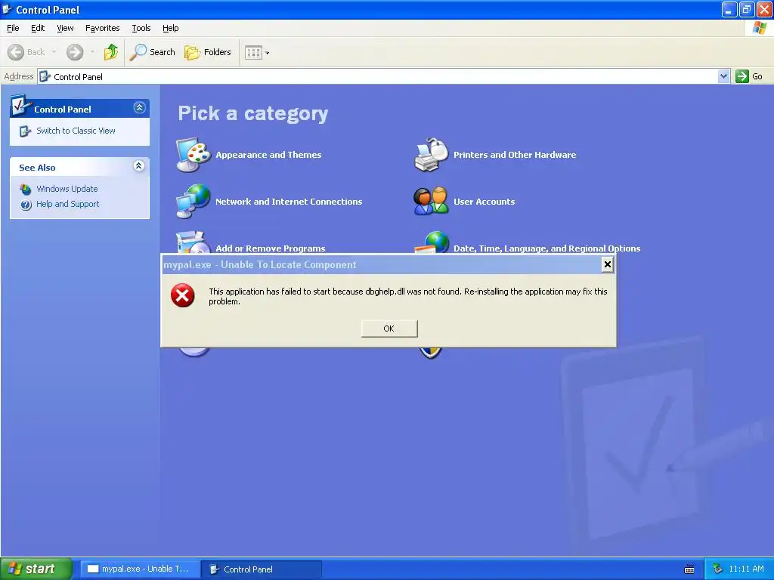The image size is (774, 580).
Task: Click the red error icon in the dialog
Action: (183, 295)
